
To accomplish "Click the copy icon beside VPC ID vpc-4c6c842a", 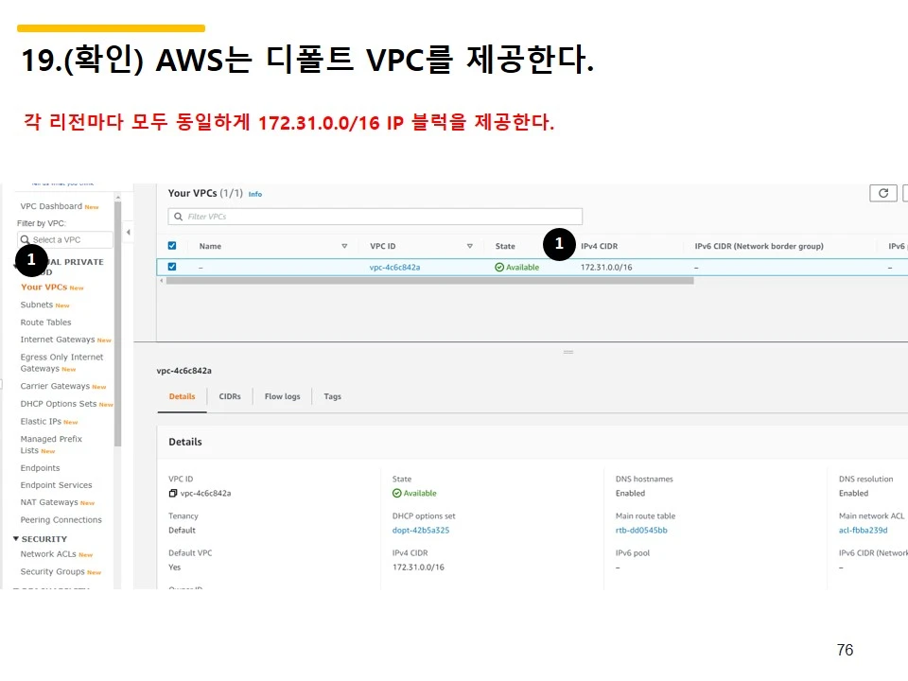I will (x=172, y=494).
